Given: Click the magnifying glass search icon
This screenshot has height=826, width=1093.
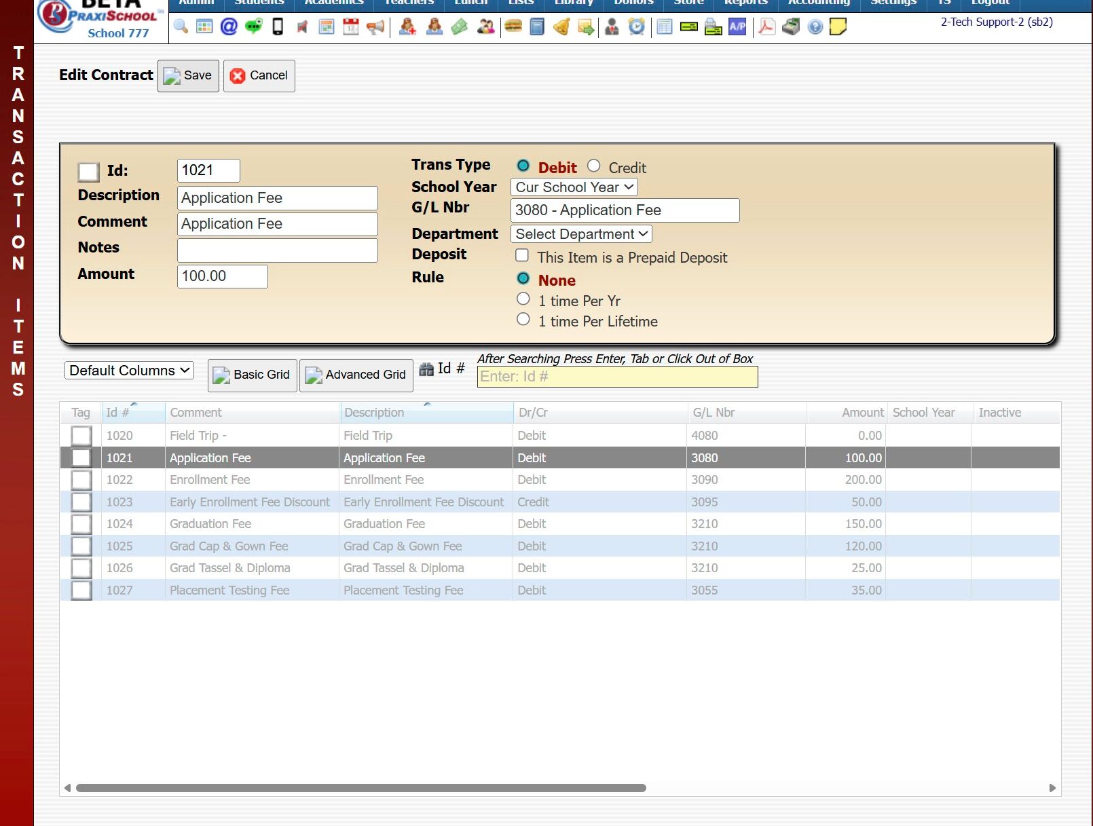Looking at the screenshot, I should coord(181,27).
